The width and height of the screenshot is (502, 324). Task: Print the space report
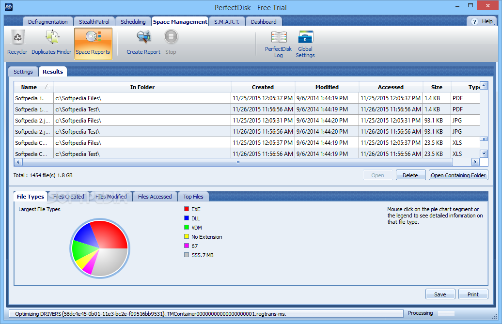click(473, 294)
